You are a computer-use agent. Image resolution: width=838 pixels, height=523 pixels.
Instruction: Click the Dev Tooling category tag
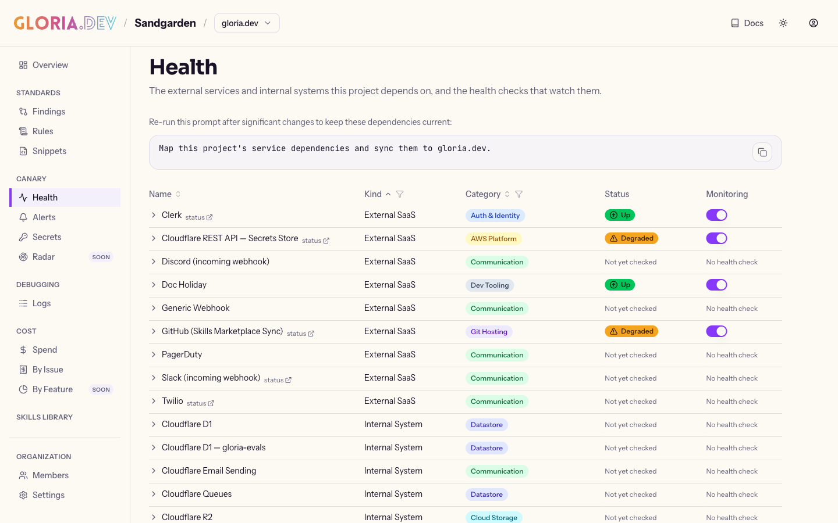pyautogui.click(x=489, y=285)
